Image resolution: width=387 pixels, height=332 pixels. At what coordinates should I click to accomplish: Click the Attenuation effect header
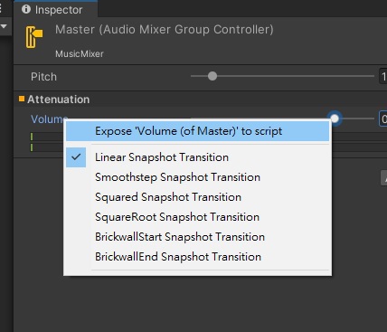(58, 100)
